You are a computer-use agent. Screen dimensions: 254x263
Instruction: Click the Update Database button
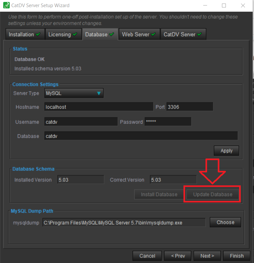pyautogui.click(x=213, y=194)
